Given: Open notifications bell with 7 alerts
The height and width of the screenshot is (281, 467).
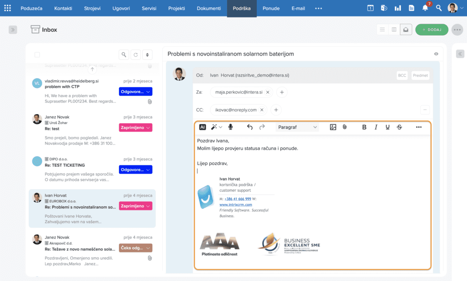Looking at the screenshot, I should [425, 8].
